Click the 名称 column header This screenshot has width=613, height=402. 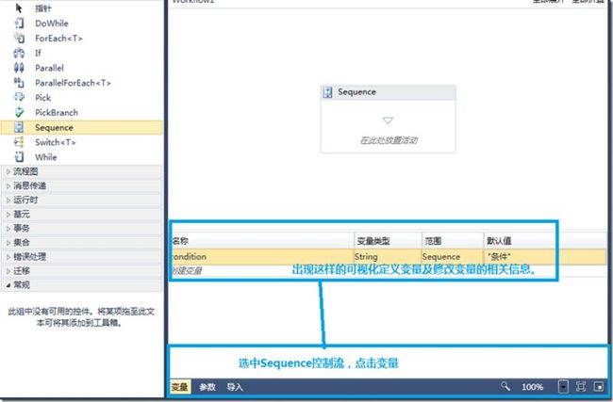[x=262, y=241]
